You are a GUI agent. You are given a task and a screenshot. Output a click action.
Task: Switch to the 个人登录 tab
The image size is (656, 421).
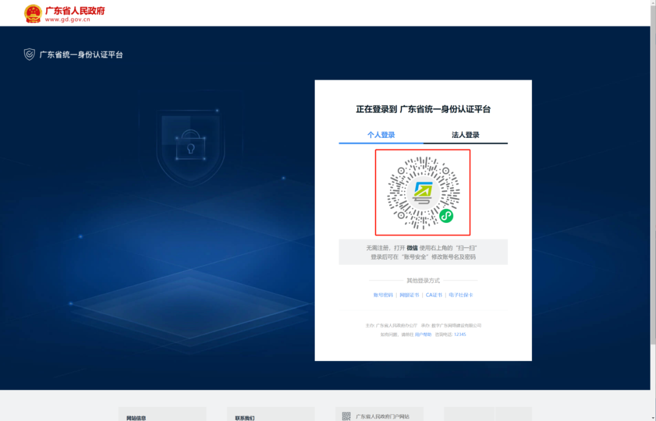coord(381,135)
